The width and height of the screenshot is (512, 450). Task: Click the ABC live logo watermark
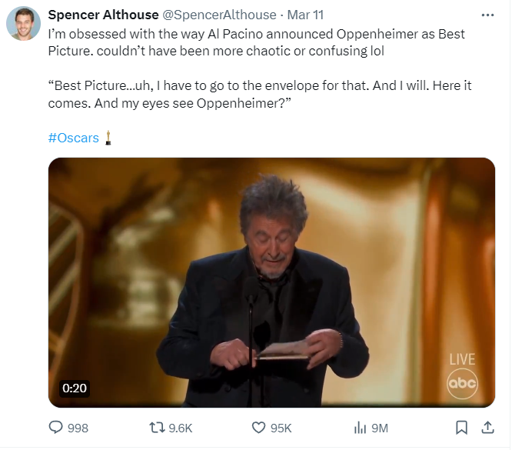click(462, 382)
